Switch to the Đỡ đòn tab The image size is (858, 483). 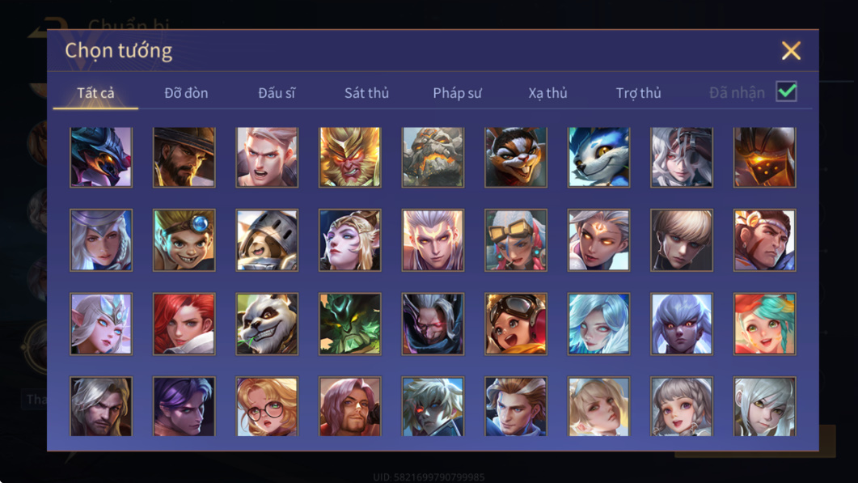[x=186, y=93]
